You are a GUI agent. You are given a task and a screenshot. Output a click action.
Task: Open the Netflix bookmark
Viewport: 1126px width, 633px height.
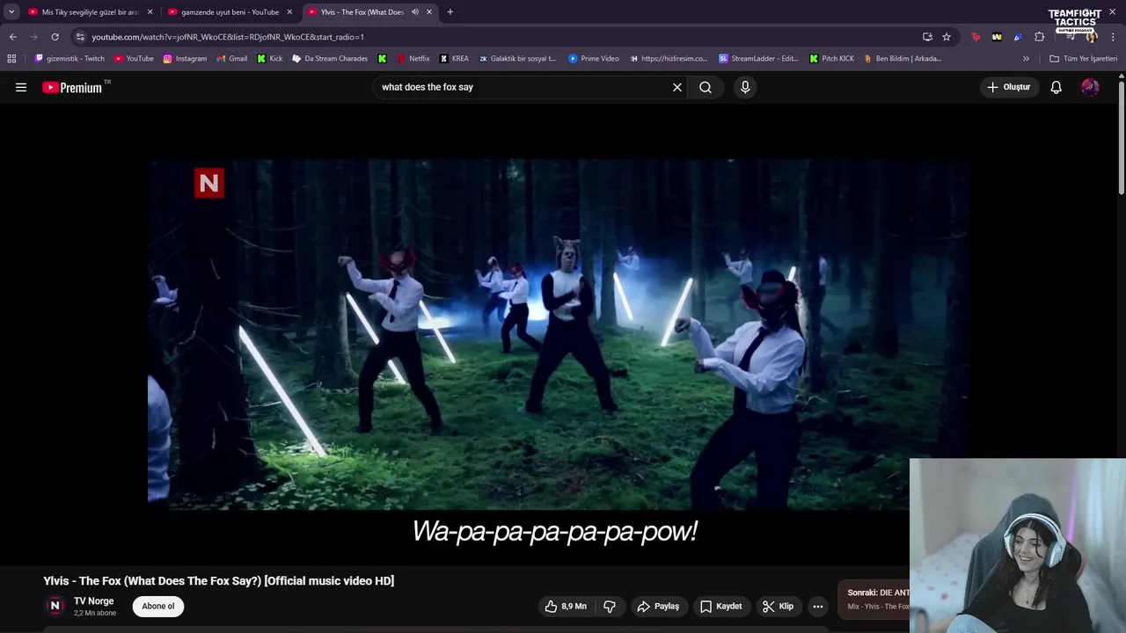[413, 59]
